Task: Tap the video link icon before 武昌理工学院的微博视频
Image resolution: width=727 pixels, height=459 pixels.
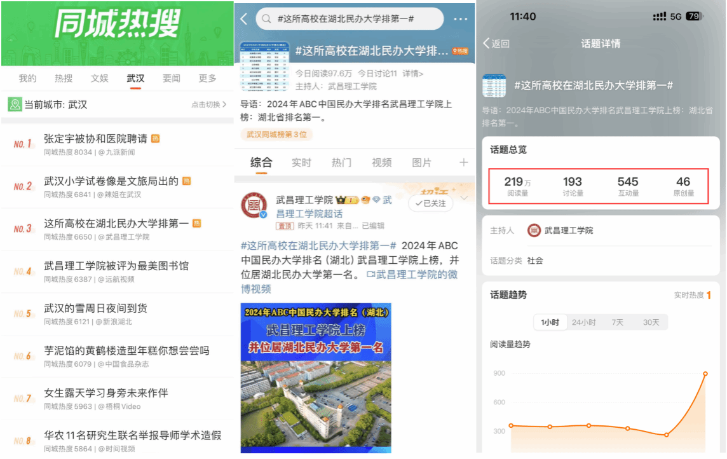Action: [x=370, y=275]
